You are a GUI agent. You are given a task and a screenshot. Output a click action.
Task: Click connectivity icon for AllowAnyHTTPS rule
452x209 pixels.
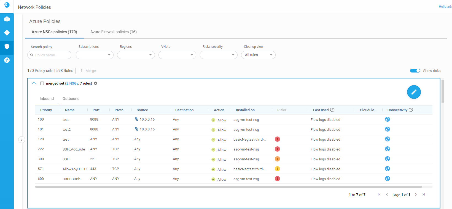[x=388, y=169]
